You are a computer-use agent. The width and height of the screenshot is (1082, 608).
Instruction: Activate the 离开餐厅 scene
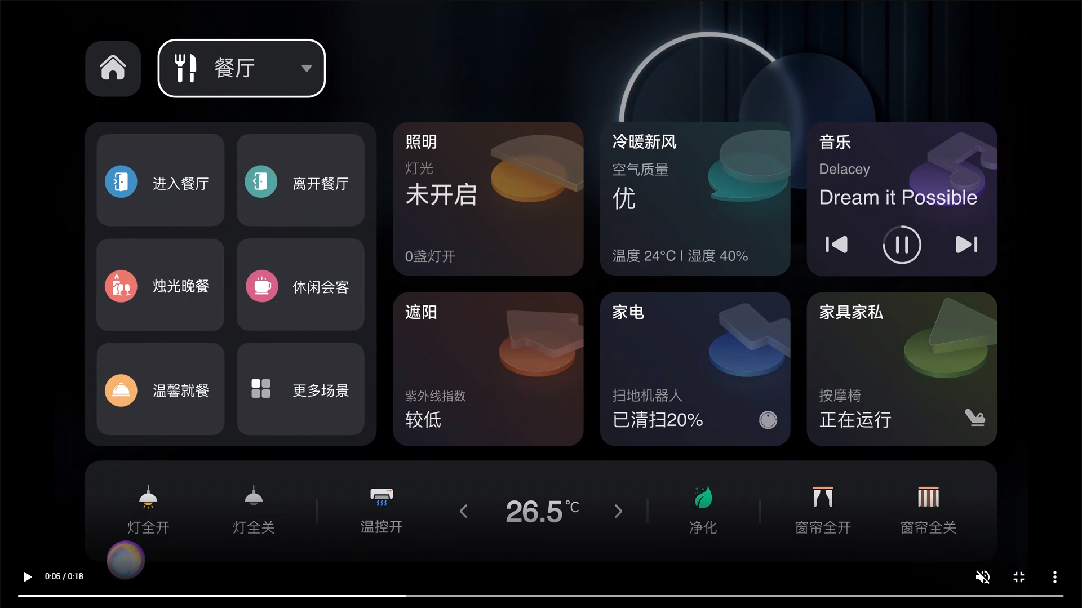pos(300,180)
